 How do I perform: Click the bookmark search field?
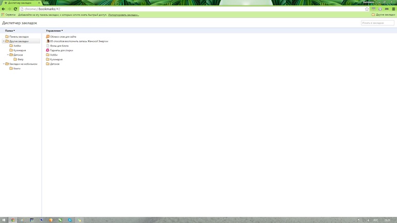377,23
